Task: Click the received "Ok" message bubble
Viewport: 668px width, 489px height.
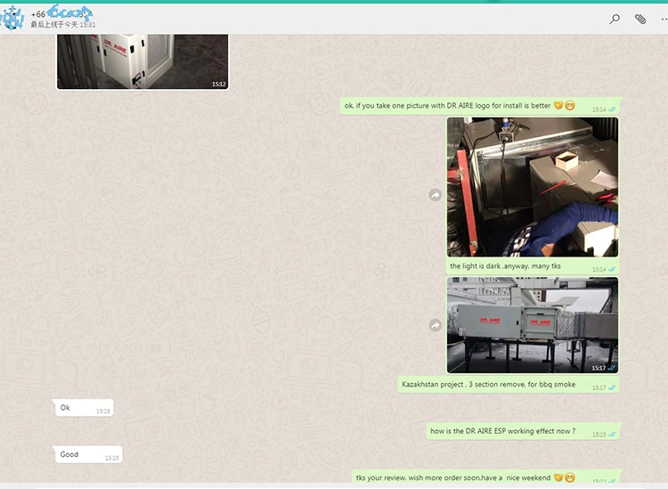Action: tap(82, 408)
